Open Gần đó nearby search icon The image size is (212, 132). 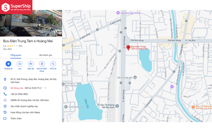(31, 64)
